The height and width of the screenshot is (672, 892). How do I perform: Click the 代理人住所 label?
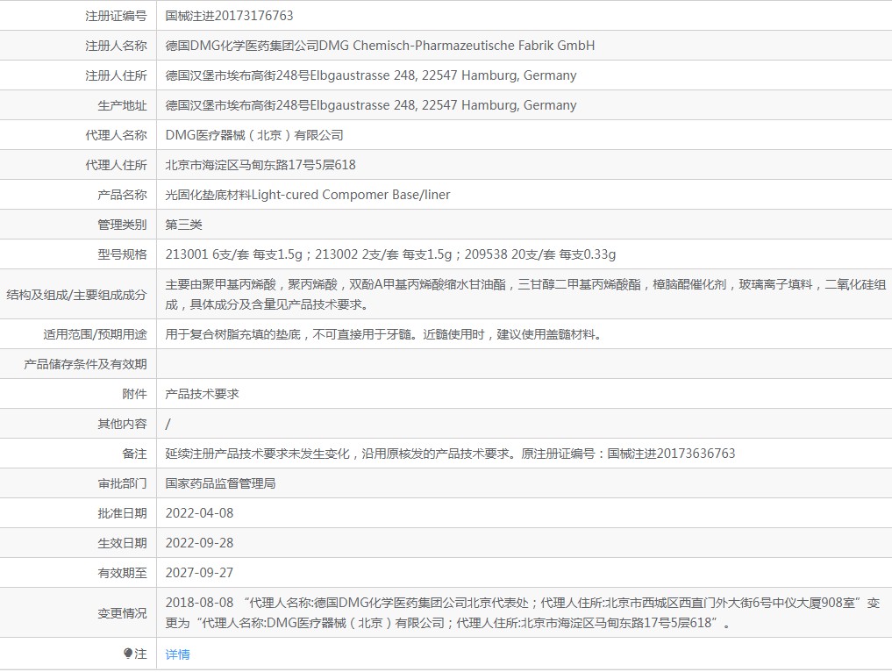[116, 165]
